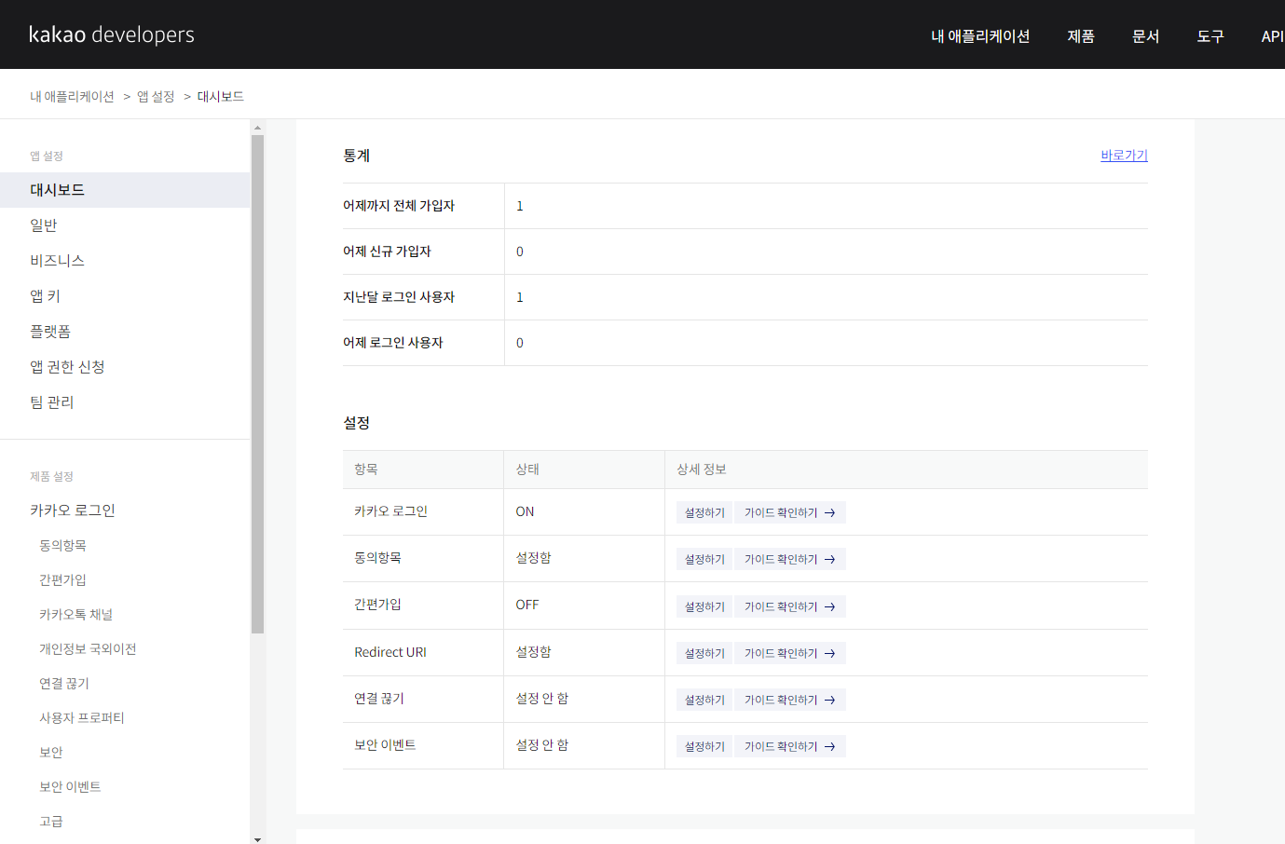Click the sidebar scrollbar thumb
Image resolution: width=1285 pixels, height=844 pixels.
pyautogui.click(x=257, y=384)
